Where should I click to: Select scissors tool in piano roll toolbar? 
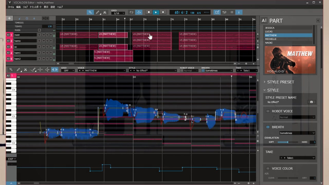25,70
